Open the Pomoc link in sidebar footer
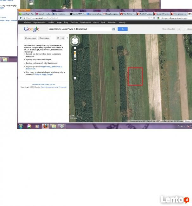The width and height of the screenshot is (192, 206). click(x=53, y=84)
